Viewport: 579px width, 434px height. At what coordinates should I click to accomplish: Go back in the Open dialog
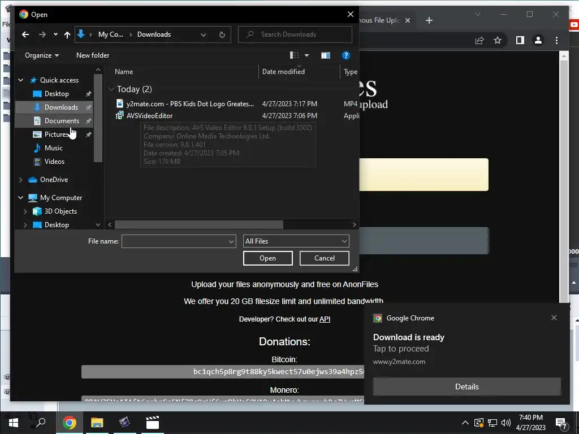click(25, 34)
